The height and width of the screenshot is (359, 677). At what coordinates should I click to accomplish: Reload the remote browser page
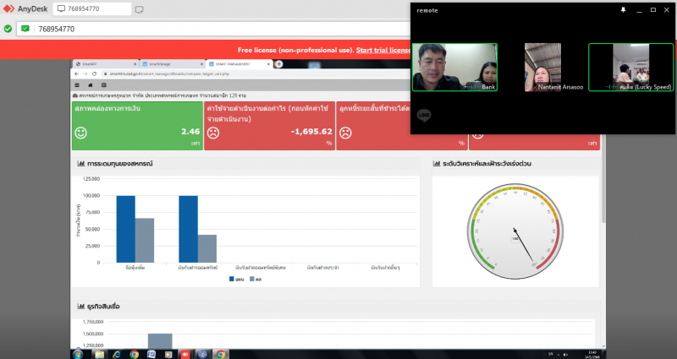94,73
